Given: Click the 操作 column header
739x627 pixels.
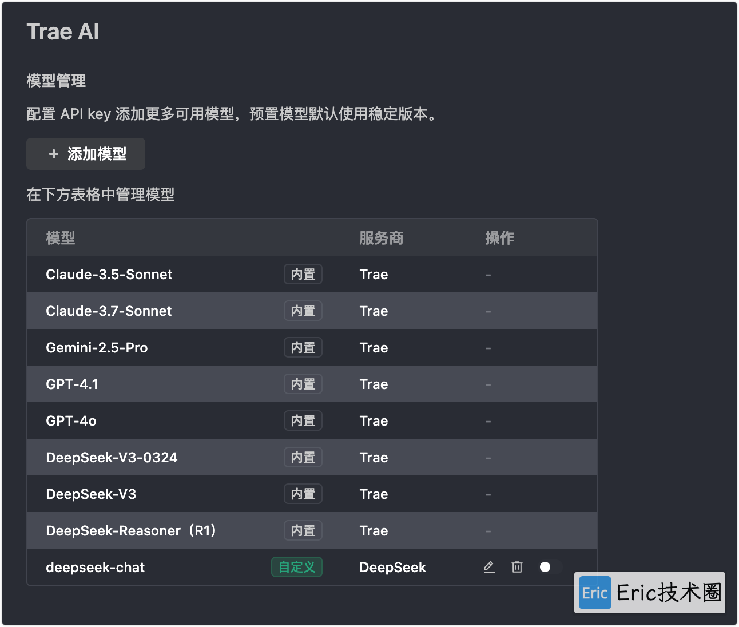Looking at the screenshot, I should click(x=499, y=238).
